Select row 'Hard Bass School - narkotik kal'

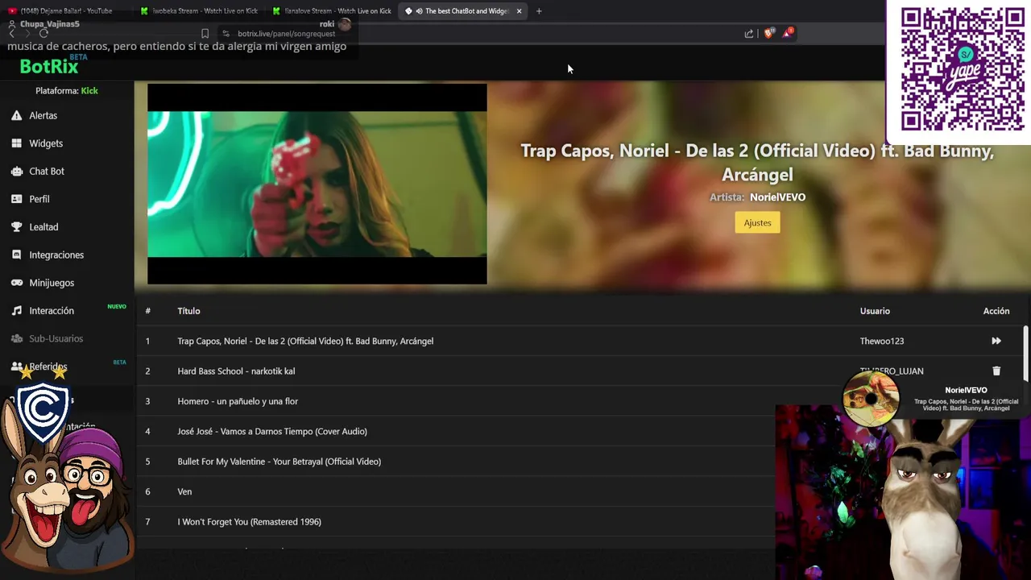(x=580, y=371)
